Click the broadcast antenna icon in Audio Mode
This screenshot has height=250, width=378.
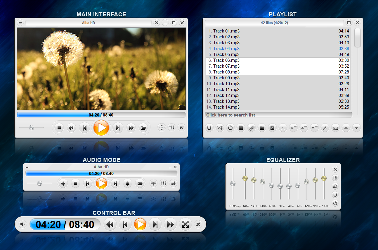[x=153, y=184]
